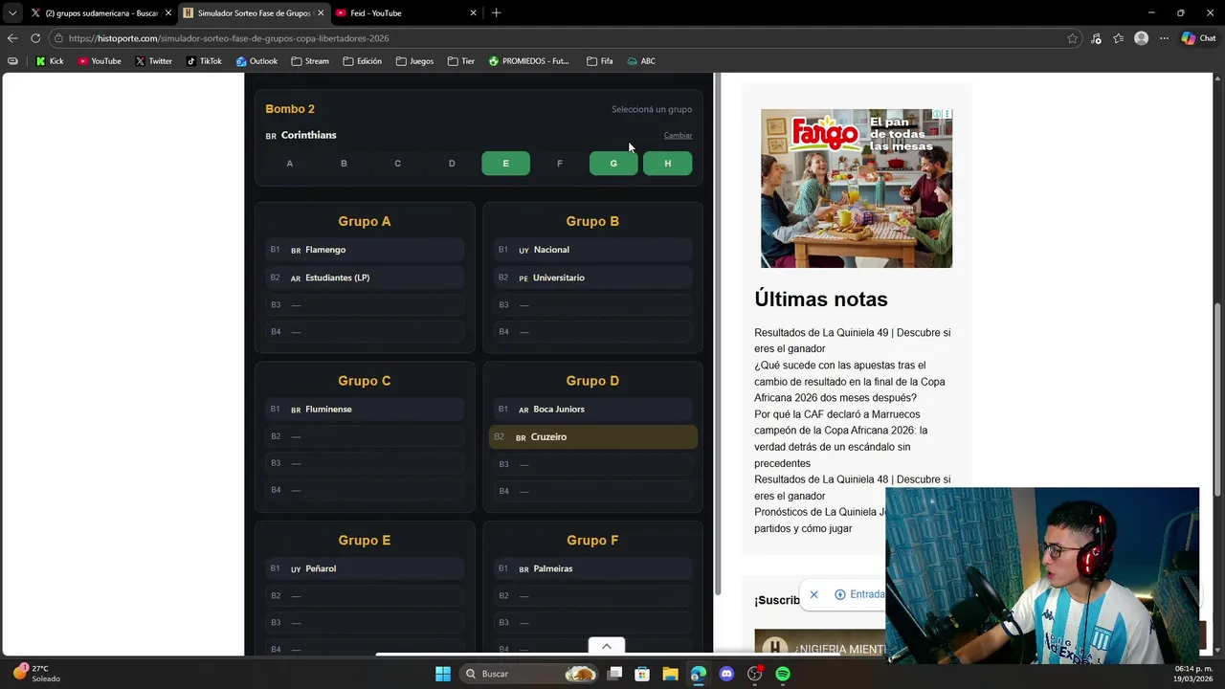Click Estudiantes (LP) in Grupo A
Image resolution: width=1225 pixels, height=689 pixels.
[x=365, y=278]
